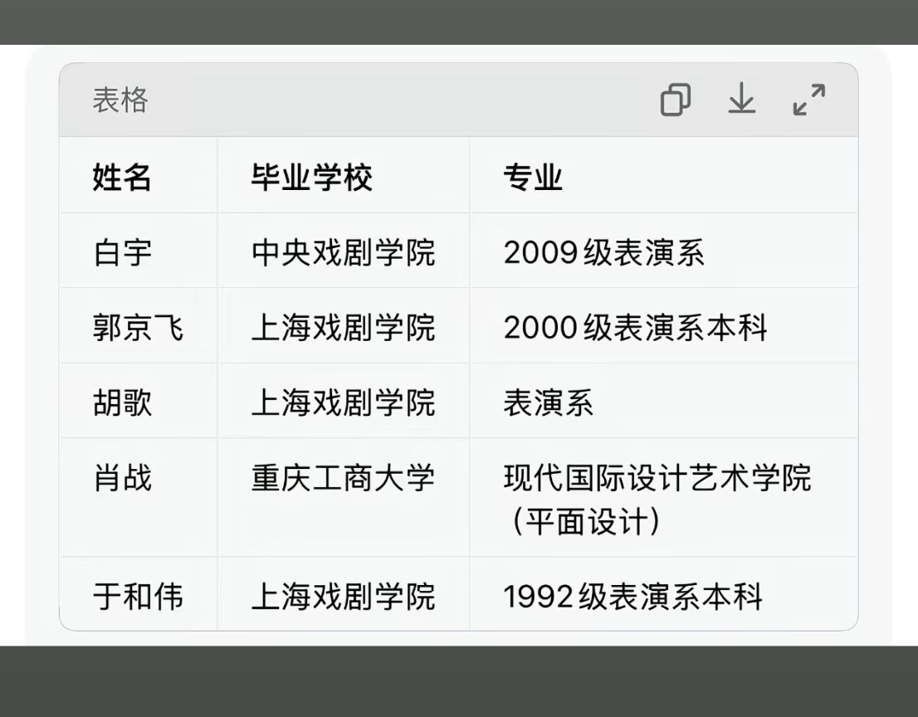This screenshot has height=717, width=918.
Task: Download the table using the download icon
Action: (742, 98)
